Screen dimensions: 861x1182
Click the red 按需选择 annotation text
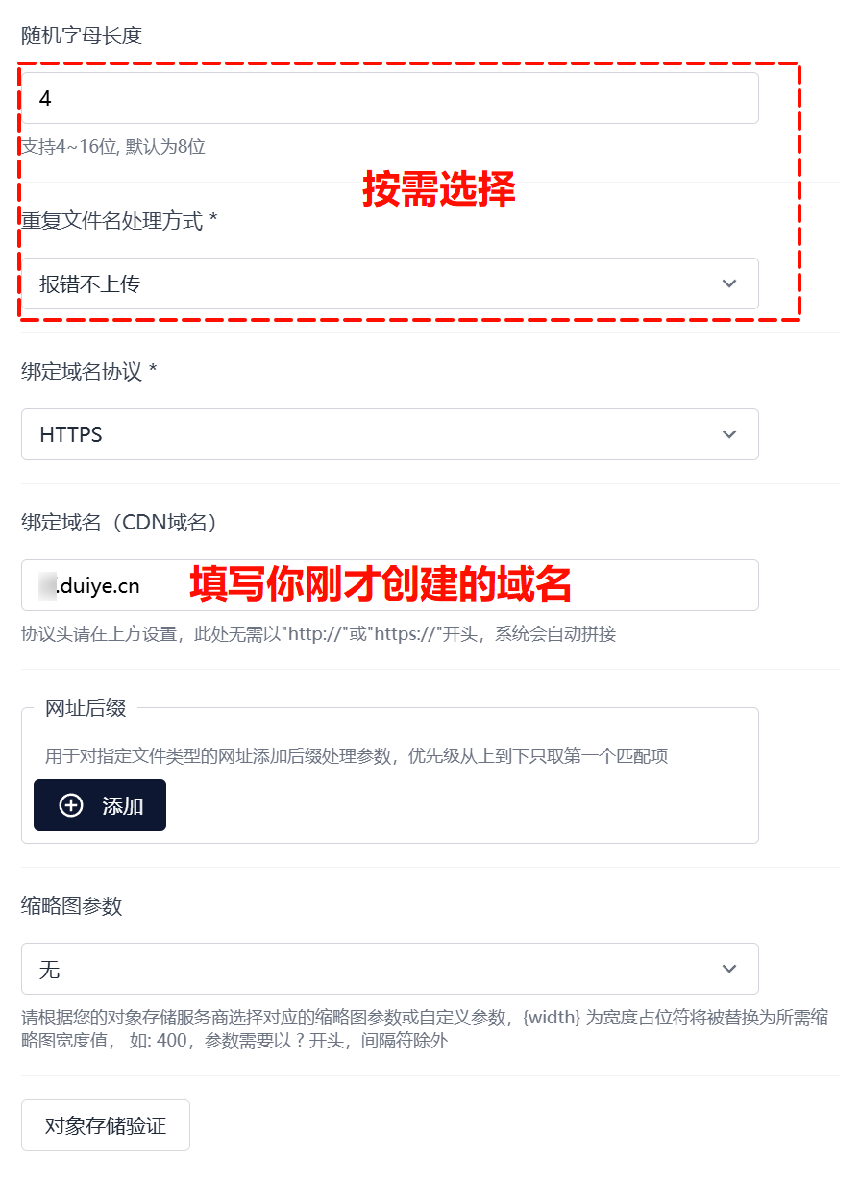439,190
